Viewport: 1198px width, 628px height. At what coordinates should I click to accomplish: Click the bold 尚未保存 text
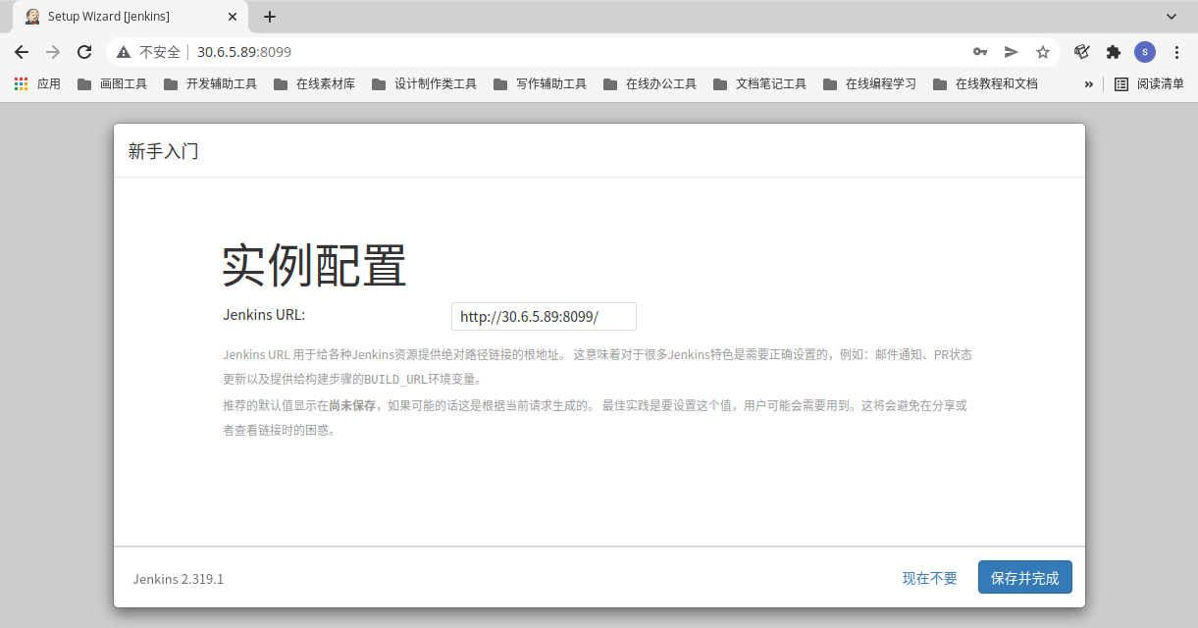pos(352,404)
